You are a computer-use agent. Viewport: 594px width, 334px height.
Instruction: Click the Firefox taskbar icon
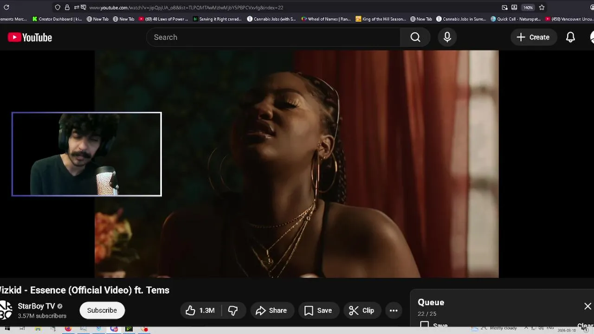[x=68, y=329]
